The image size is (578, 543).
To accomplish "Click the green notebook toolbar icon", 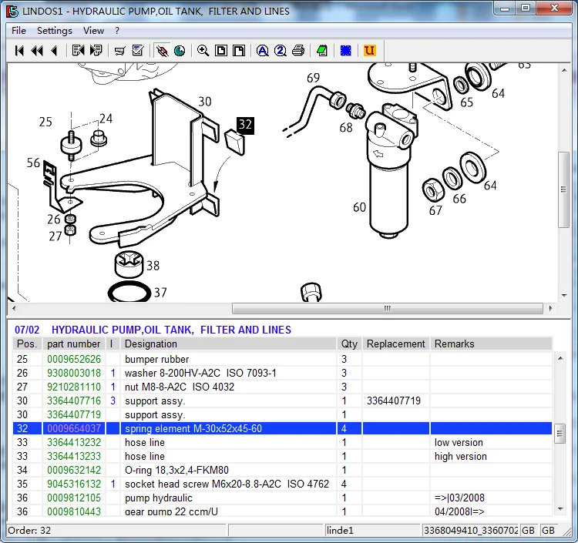I will click(322, 51).
